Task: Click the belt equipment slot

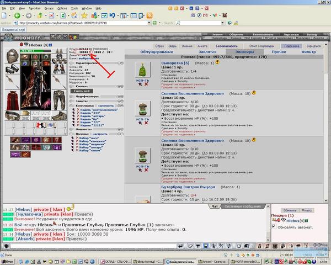Action: pyautogui.click(x=12, y=116)
